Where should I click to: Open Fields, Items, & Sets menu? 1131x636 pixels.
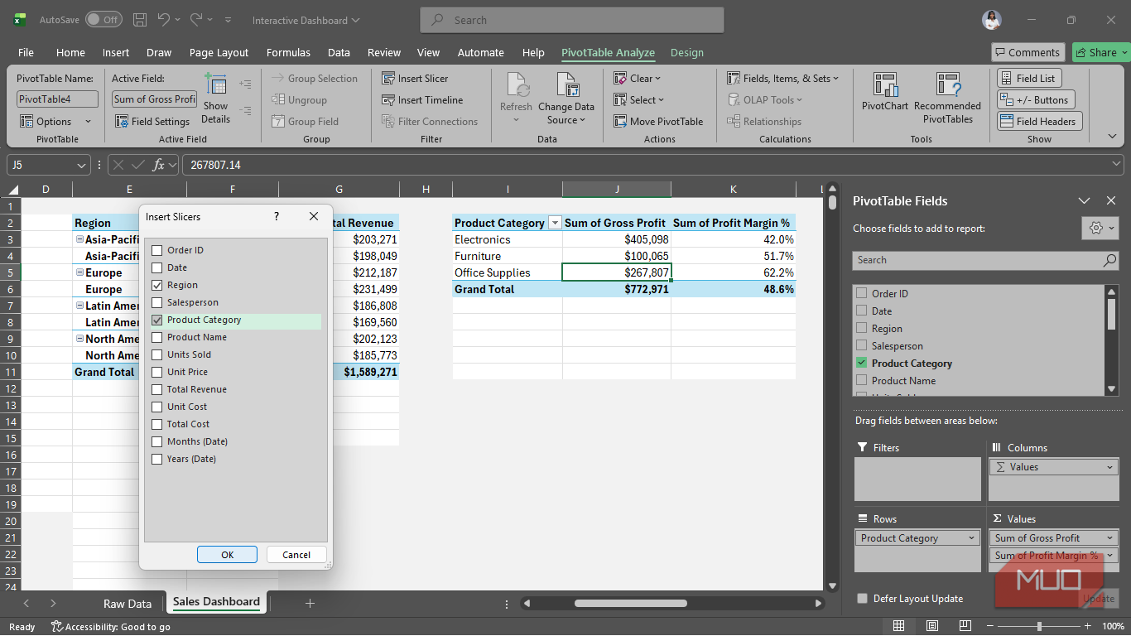[782, 79]
